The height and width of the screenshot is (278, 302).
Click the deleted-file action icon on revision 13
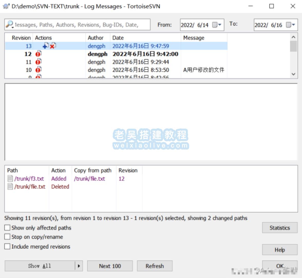click(53, 46)
